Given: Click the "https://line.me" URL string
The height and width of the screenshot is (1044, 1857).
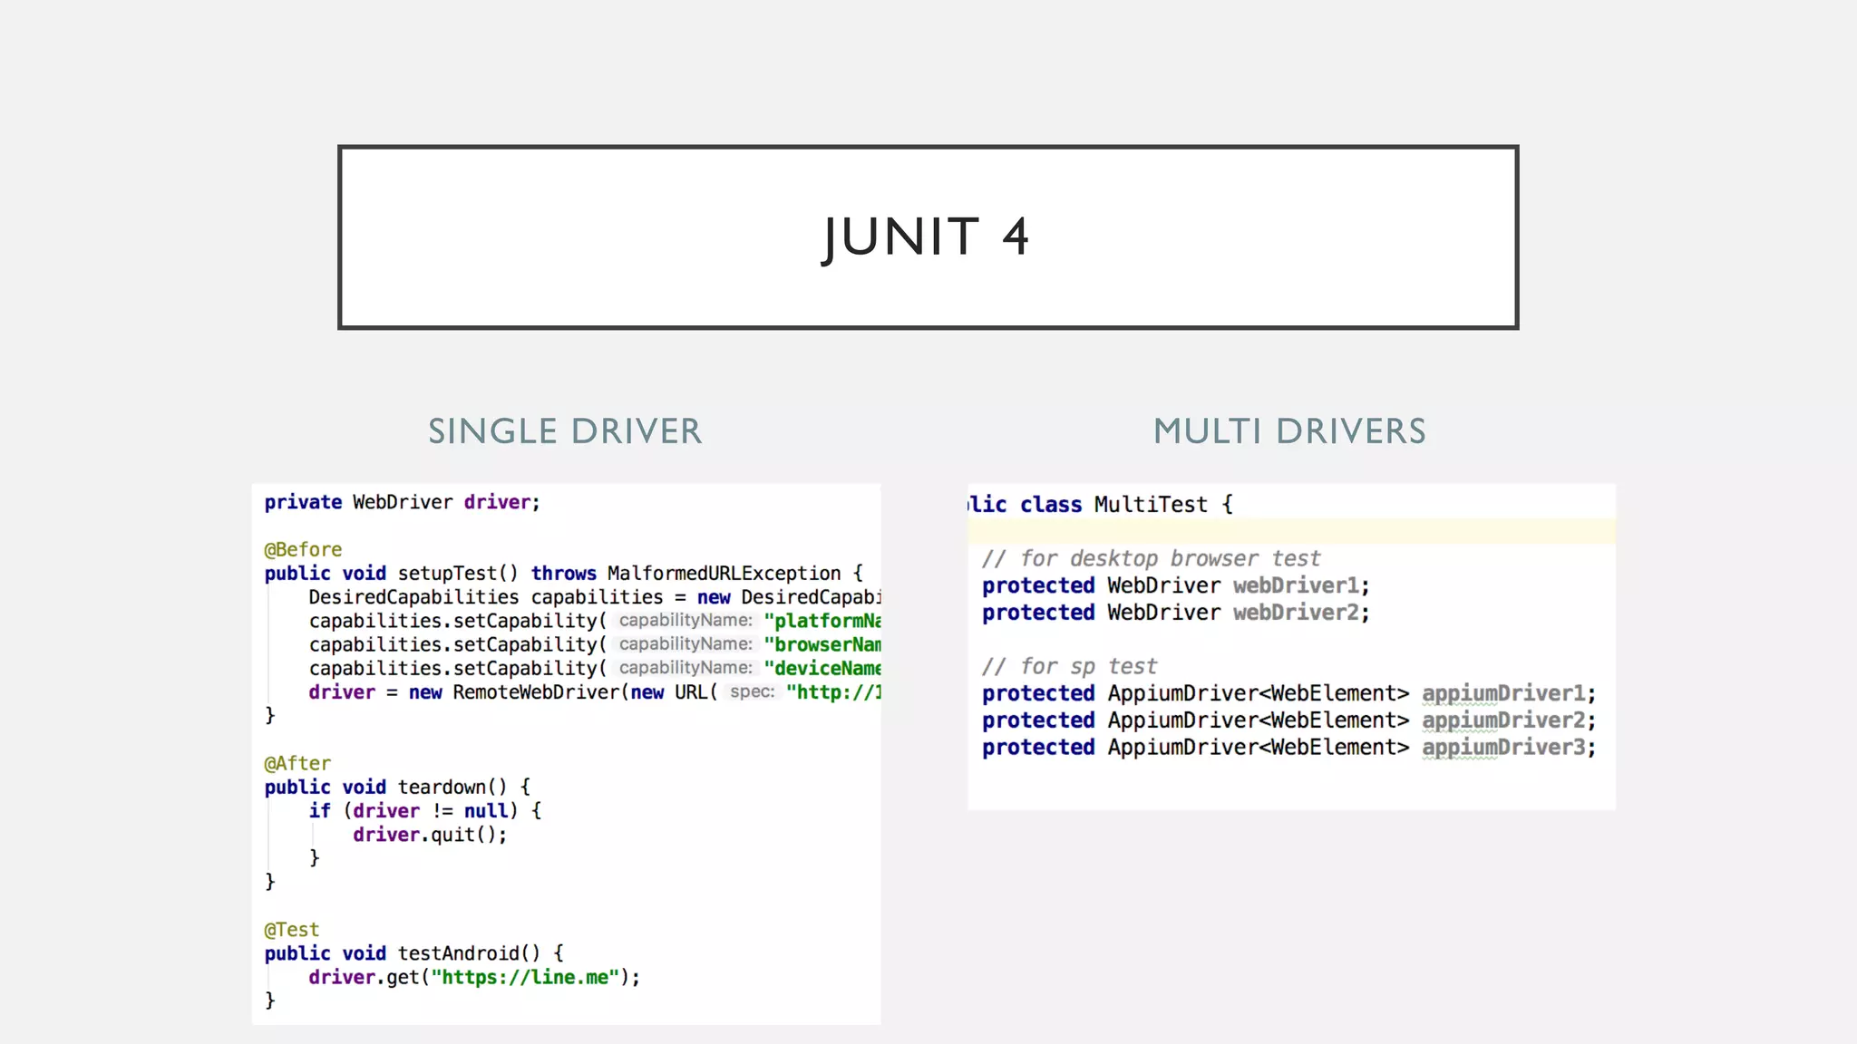Looking at the screenshot, I should [525, 977].
